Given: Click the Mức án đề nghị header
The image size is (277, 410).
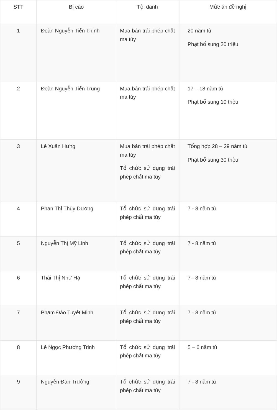Looking at the screenshot, I should click(228, 7).
